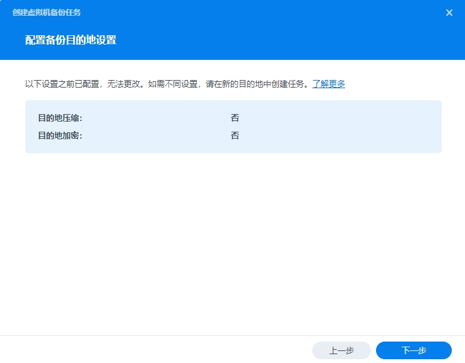Viewport: 465px width, 363px height.
Task: Click the empty white area below the summary panel
Action: pos(232,246)
